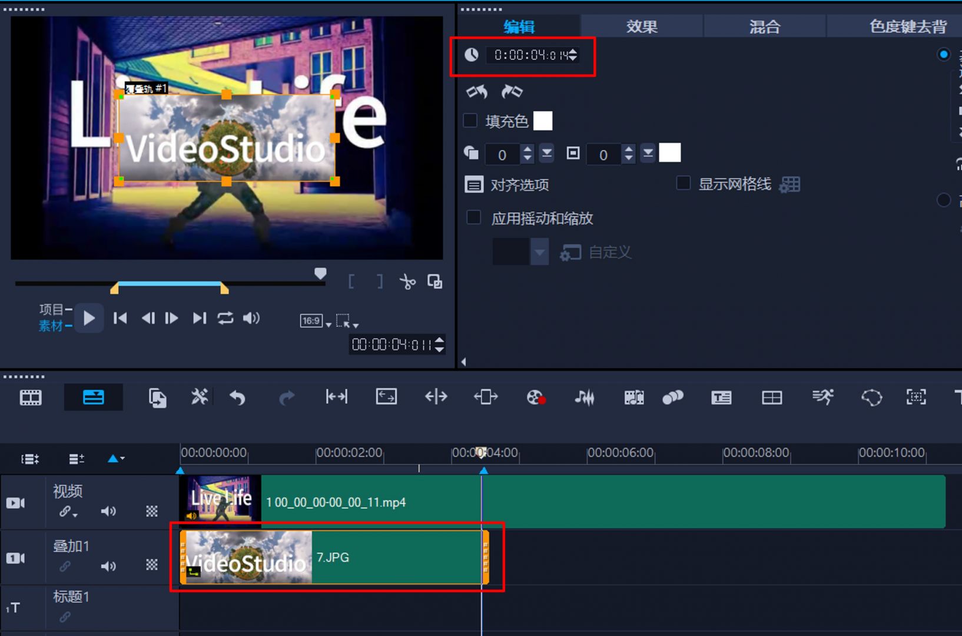Open 对齐选项 alignment options
This screenshot has width=962, height=636.
[507, 185]
